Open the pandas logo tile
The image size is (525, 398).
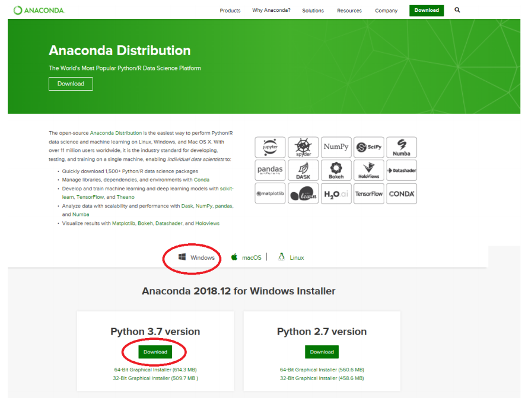(270, 170)
